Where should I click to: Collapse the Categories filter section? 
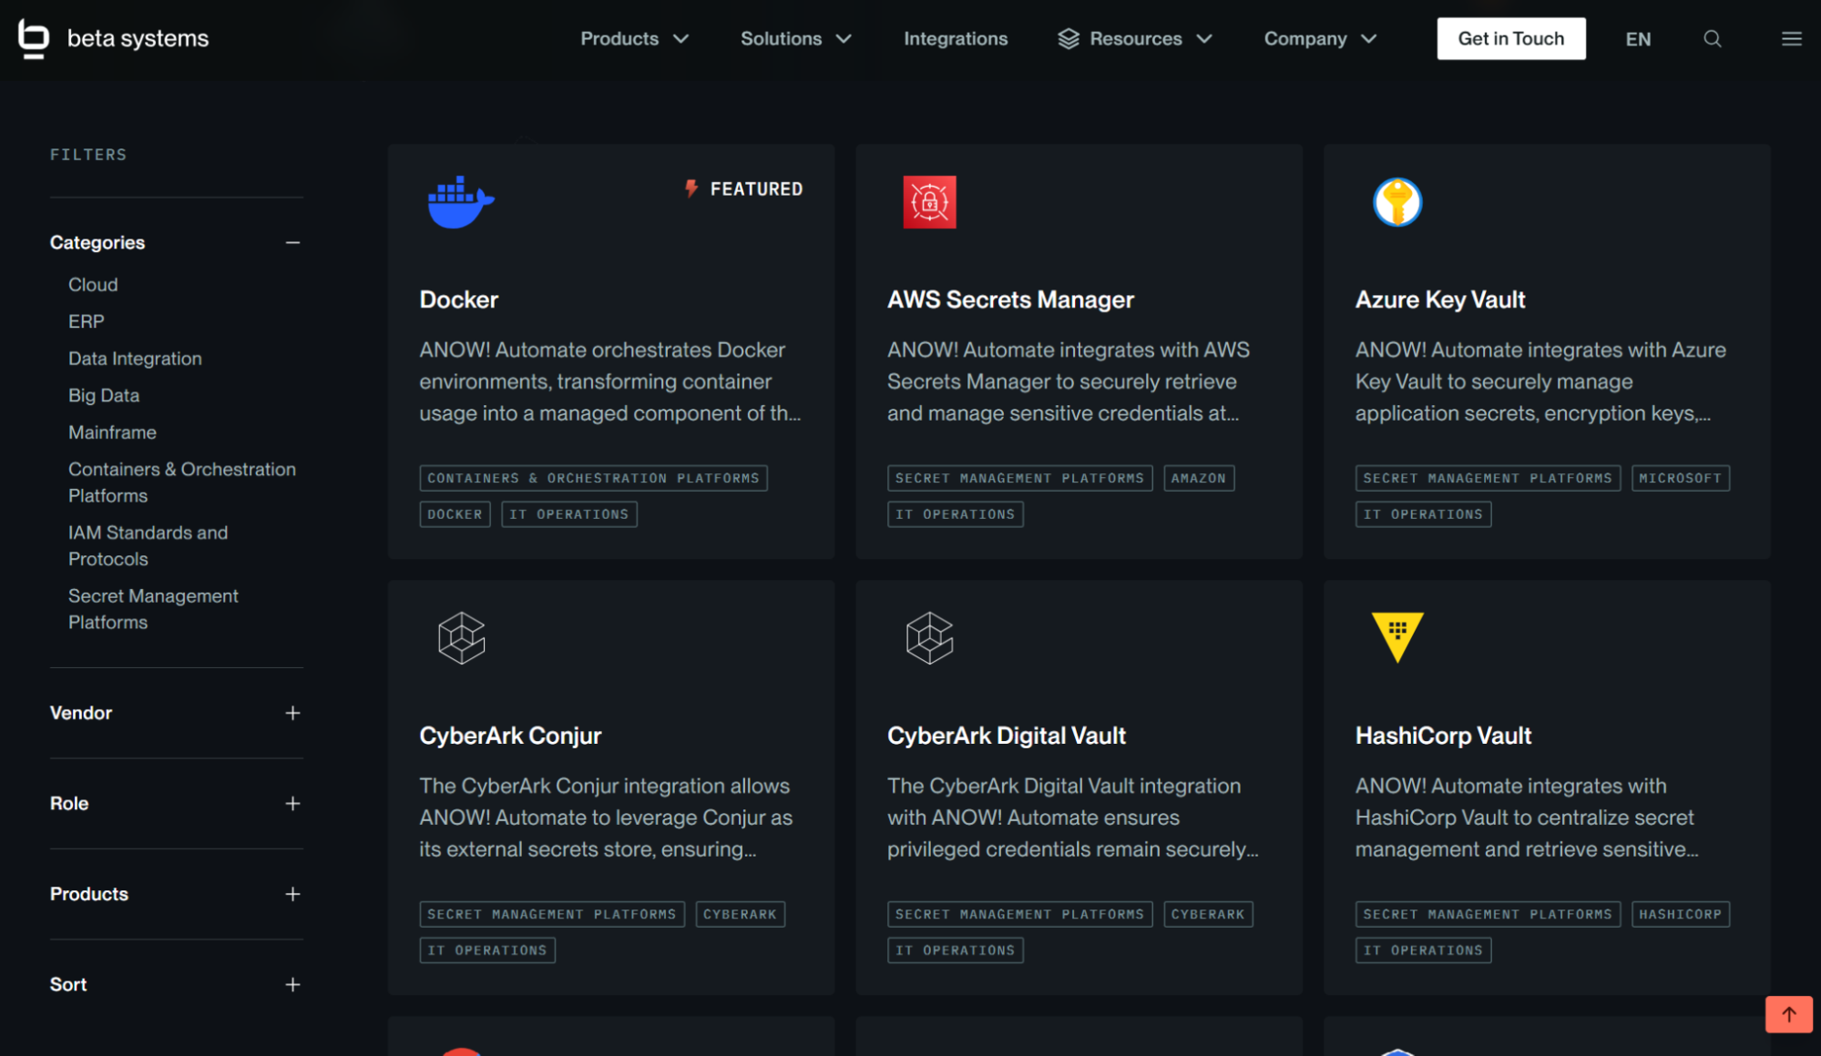coord(292,242)
